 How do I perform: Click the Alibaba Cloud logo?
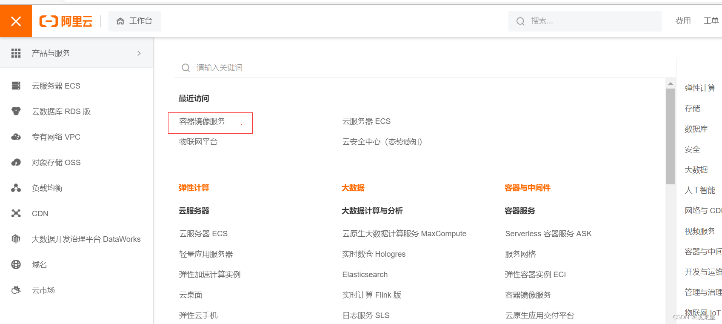66,21
